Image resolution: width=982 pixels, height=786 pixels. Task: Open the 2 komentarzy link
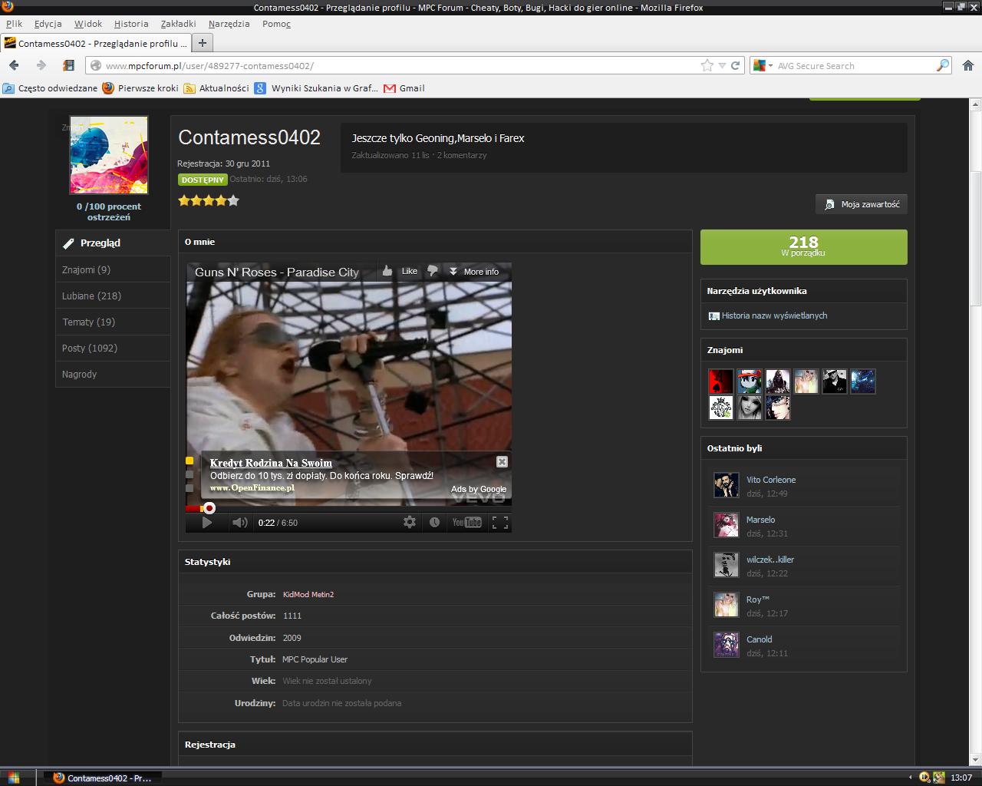coord(462,155)
